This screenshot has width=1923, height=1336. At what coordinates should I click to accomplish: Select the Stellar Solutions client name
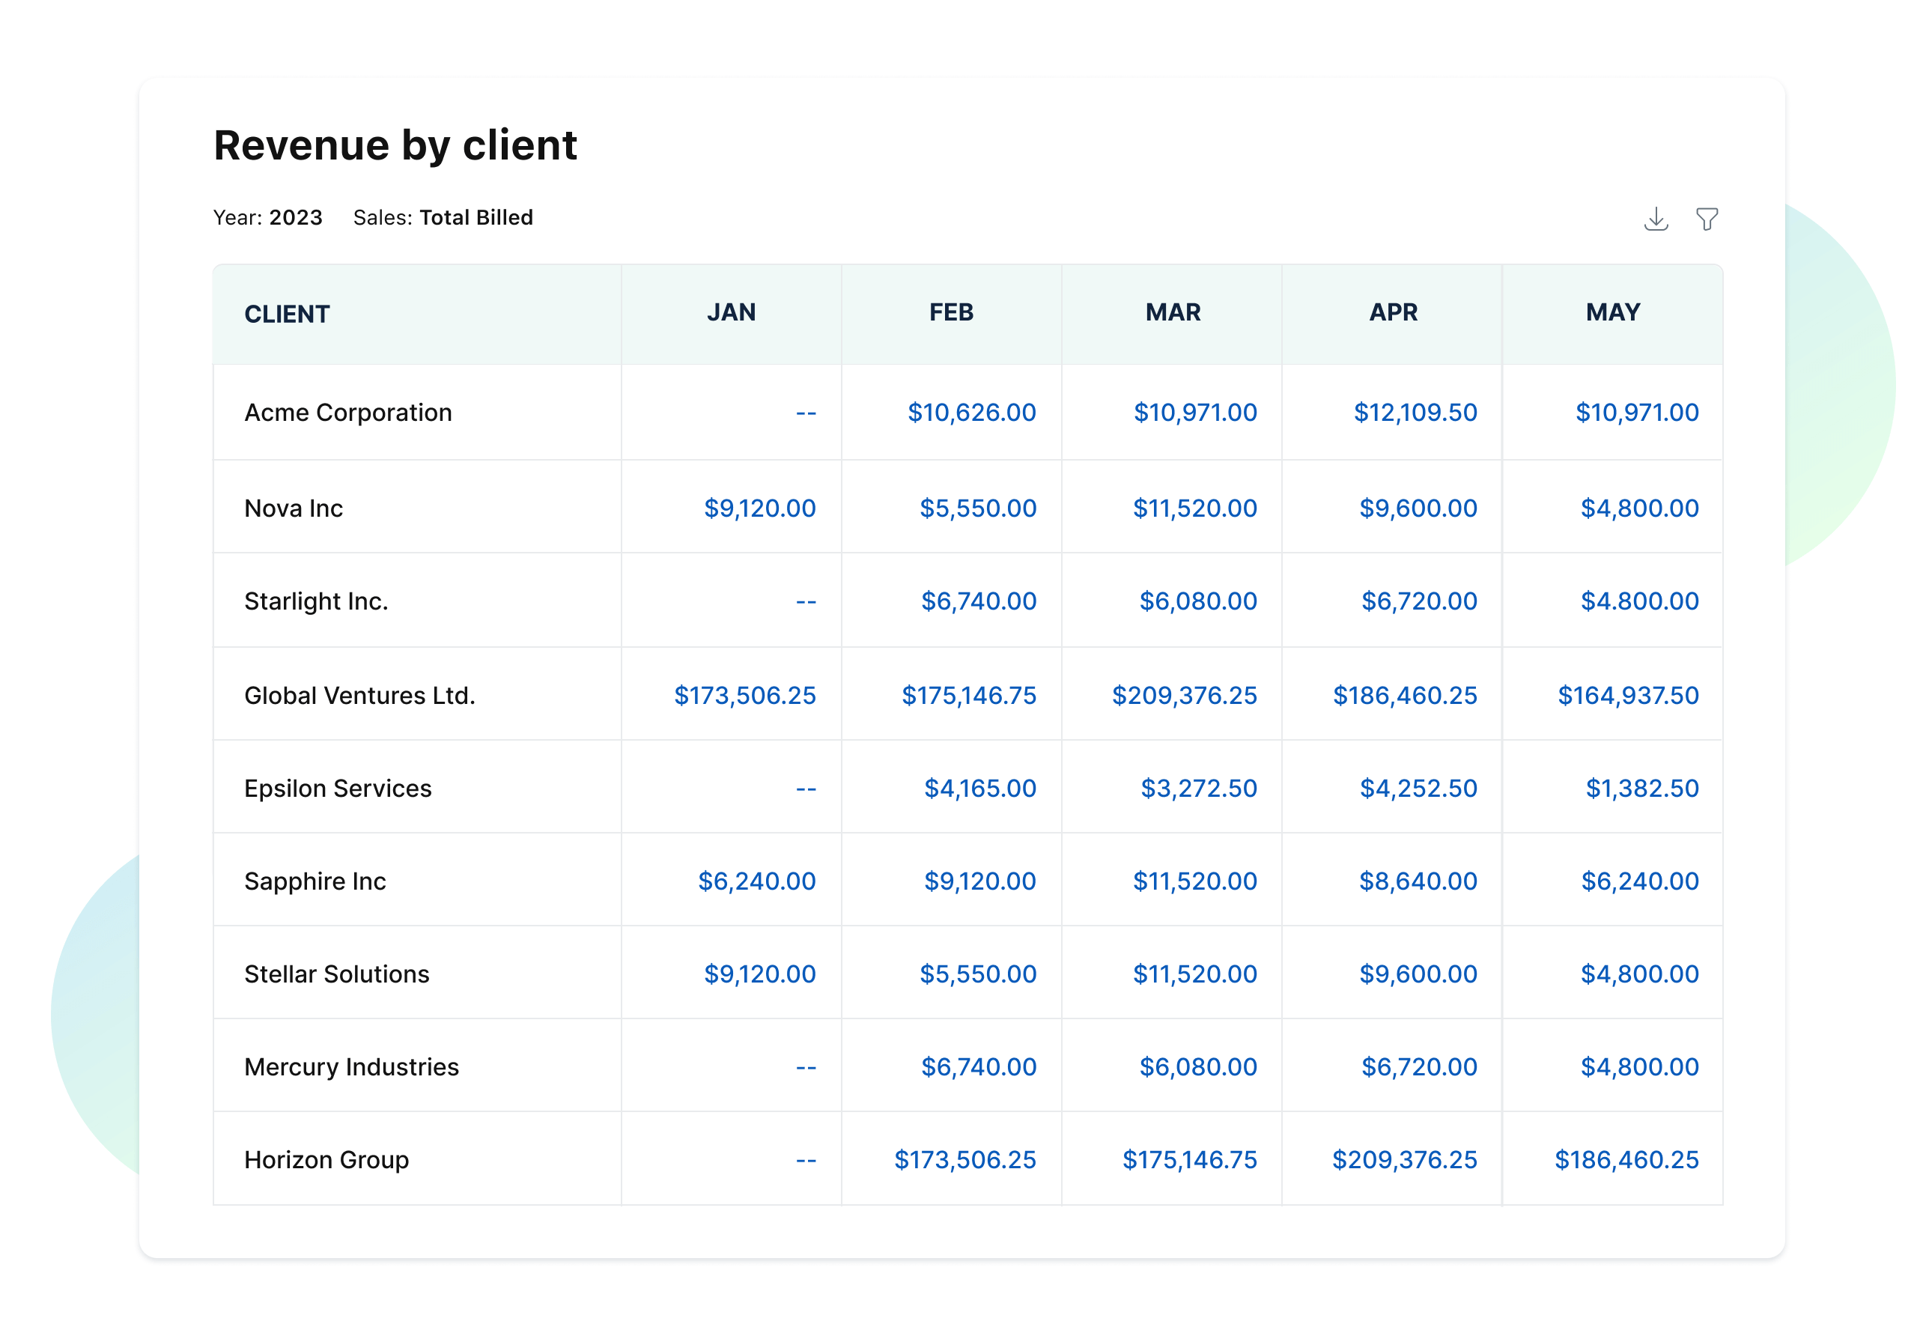[x=336, y=974]
